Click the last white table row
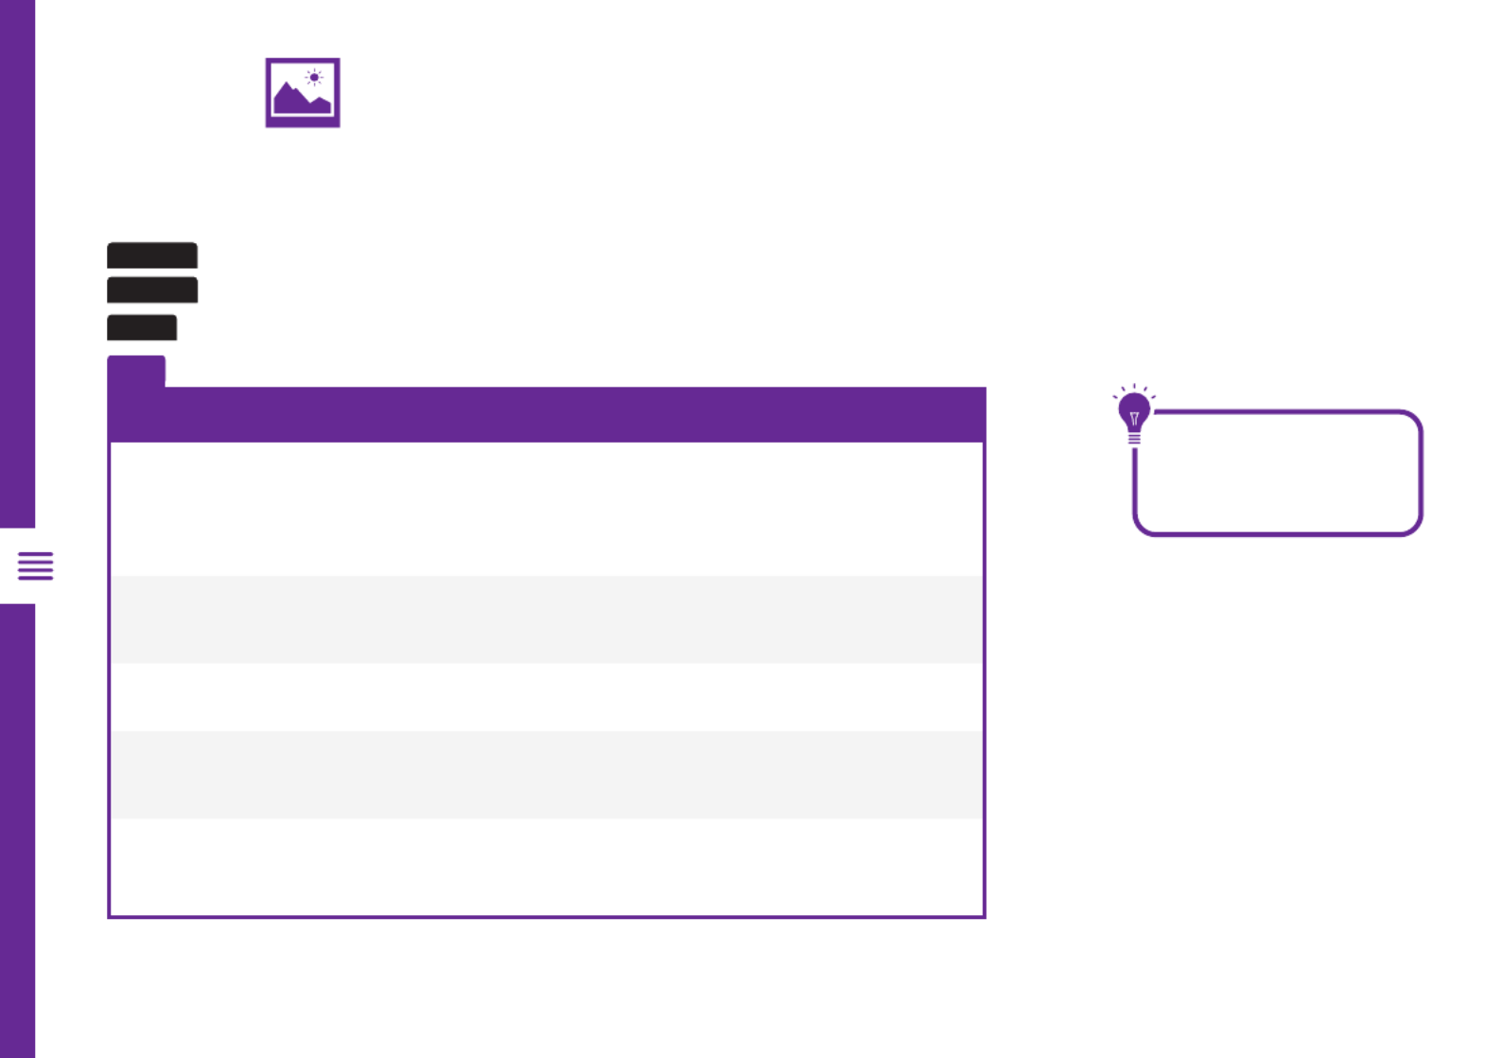 [x=547, y=866]
